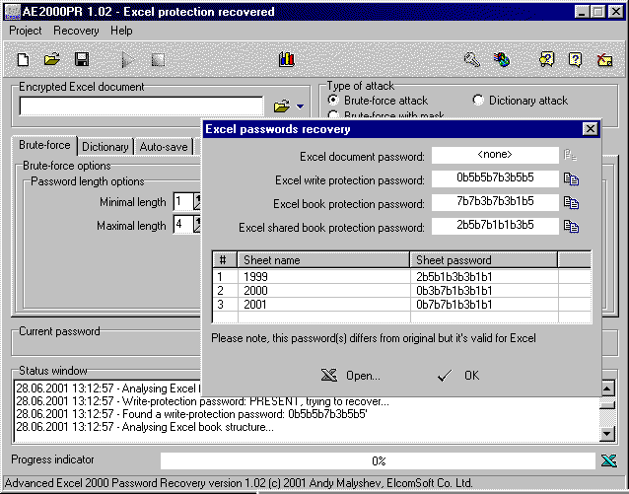Select Dictionary attack radio button
The width and height of the screenshot is (629, 494).
(478, 101)
